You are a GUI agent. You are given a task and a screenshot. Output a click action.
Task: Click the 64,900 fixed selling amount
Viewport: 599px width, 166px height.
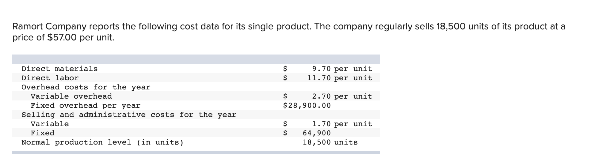pyautogui.click(x=317, y=133)
